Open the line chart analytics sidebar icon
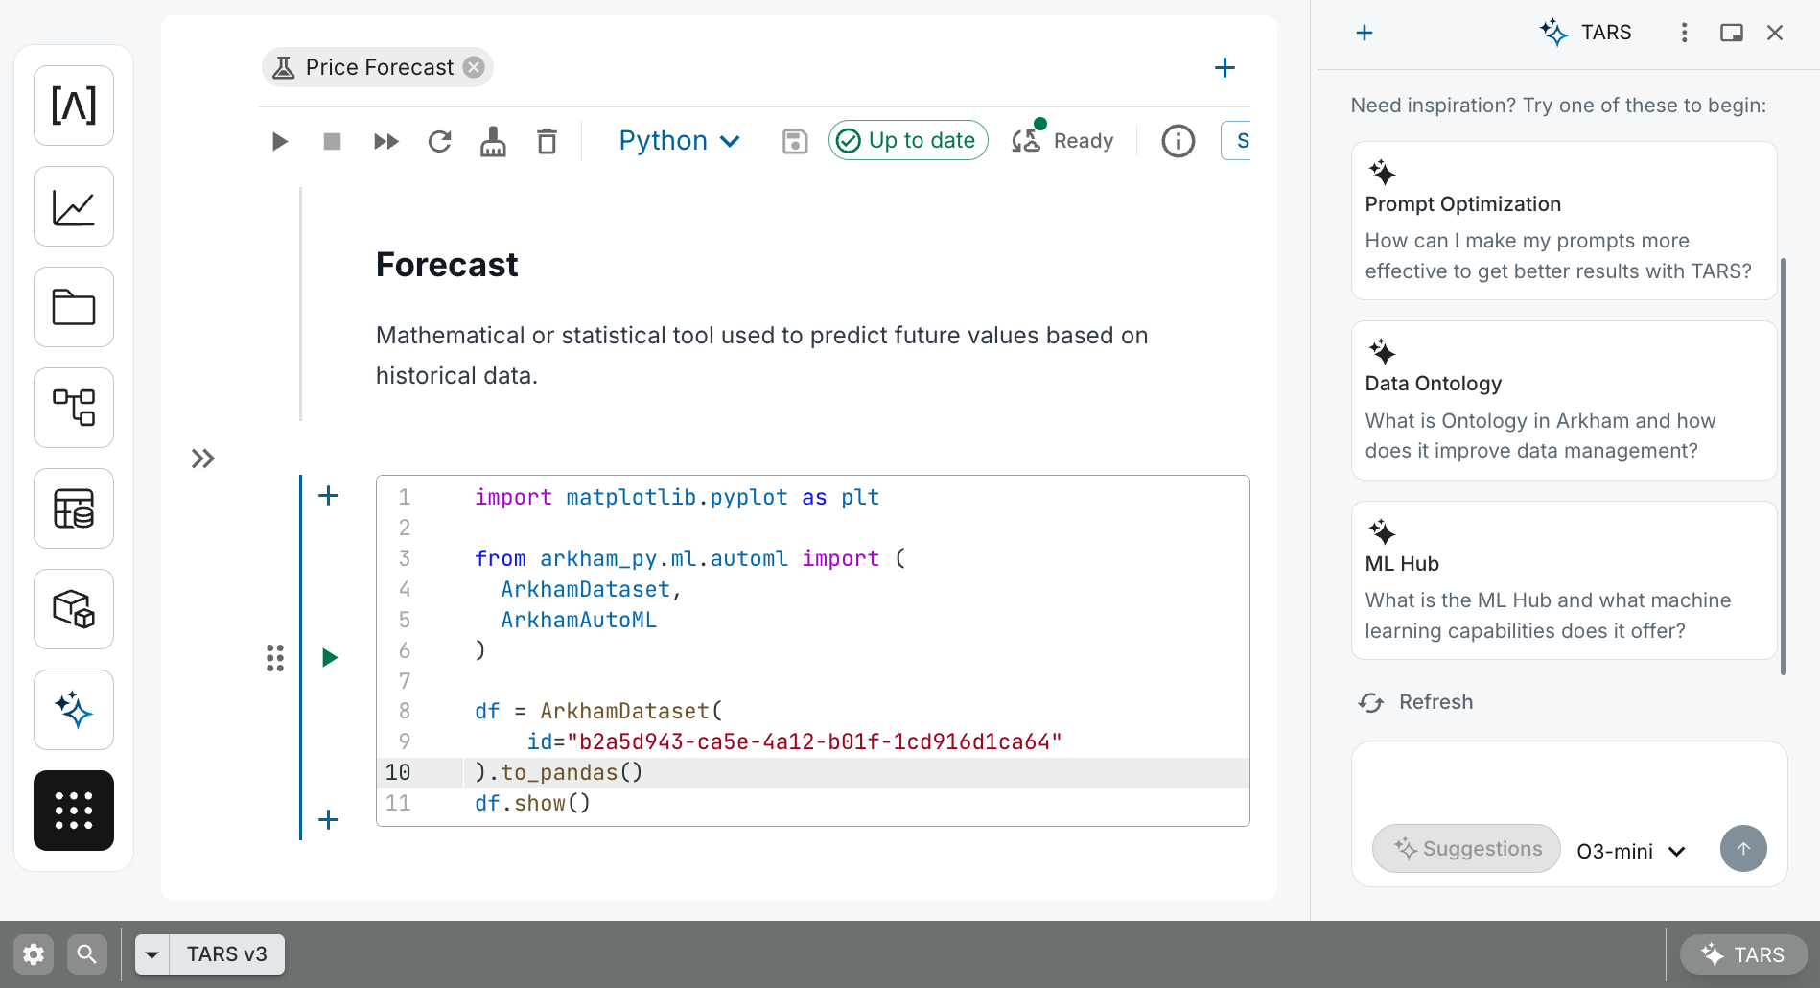 [74, 206]
